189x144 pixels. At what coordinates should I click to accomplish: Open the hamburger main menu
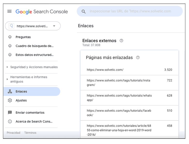coord(10,11)
